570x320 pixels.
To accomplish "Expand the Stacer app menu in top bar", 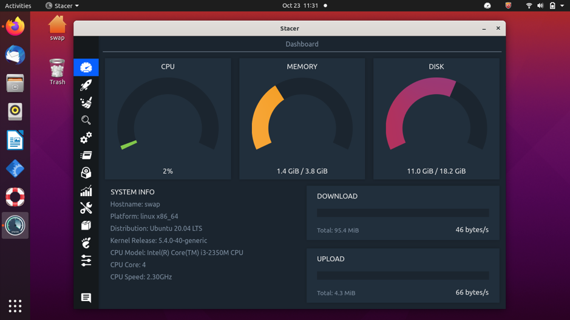I will click(63, 6).
